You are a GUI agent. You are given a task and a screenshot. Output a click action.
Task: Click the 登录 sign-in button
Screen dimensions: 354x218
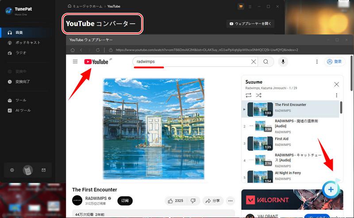coord(335,61)
